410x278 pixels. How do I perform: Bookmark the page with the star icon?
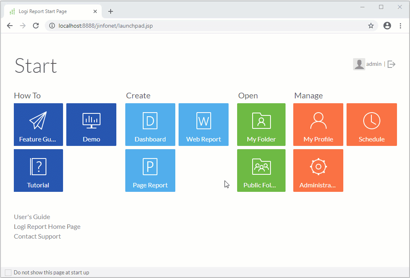click(x=371, y=25)
